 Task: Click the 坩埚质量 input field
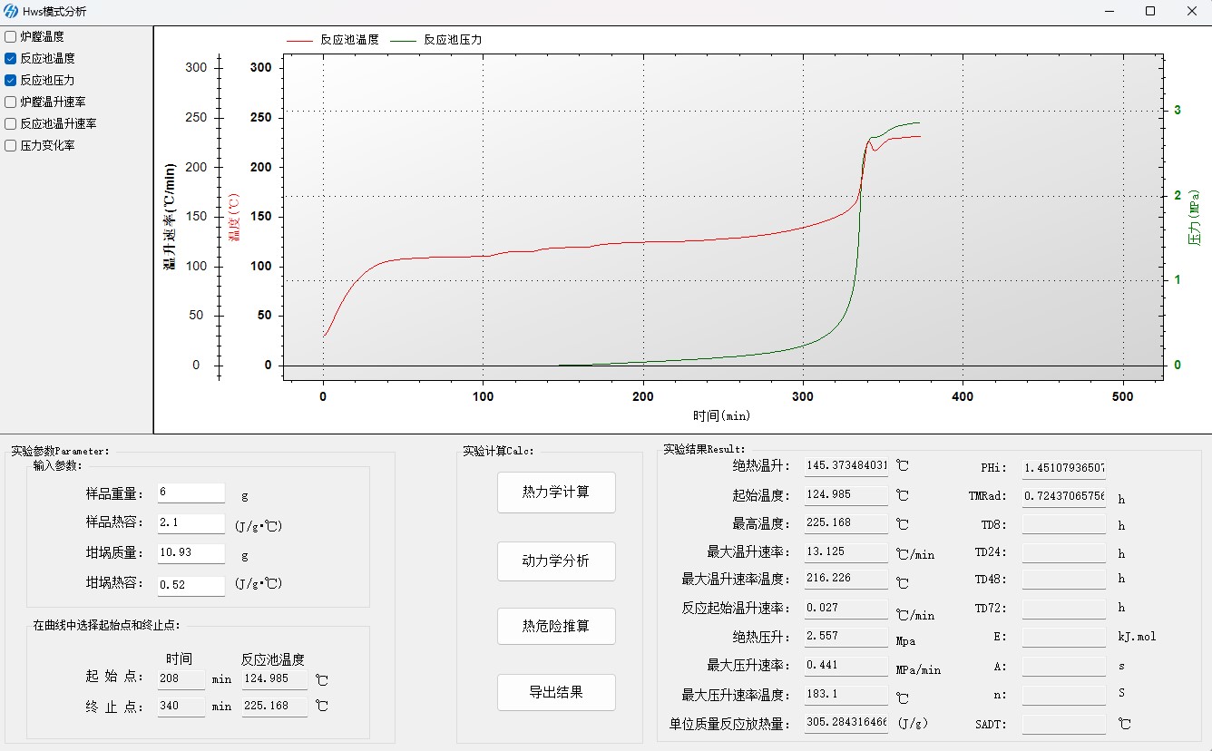click(x=191, y=554)
